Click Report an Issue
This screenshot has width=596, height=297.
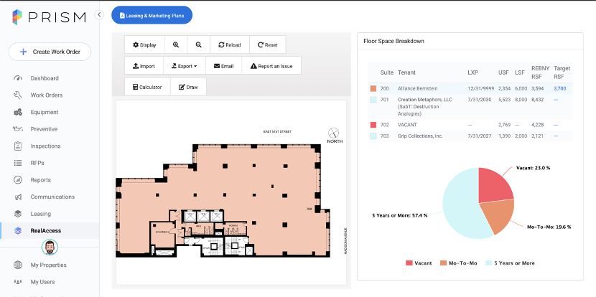(271, 66)
